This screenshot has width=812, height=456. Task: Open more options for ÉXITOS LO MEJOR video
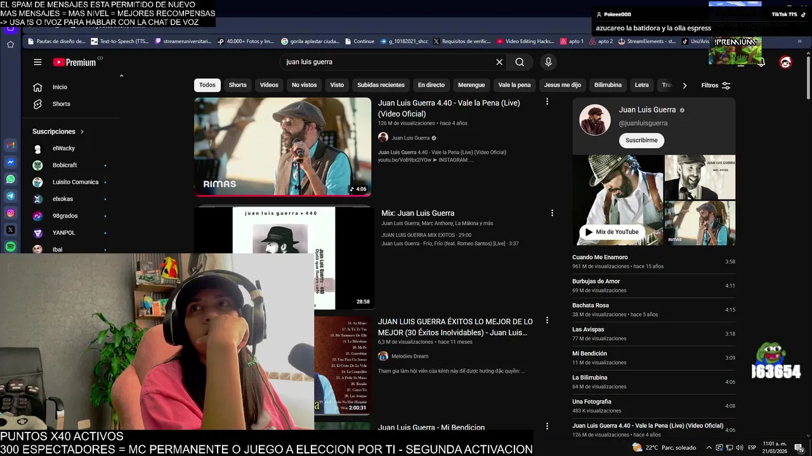point(547,321)
